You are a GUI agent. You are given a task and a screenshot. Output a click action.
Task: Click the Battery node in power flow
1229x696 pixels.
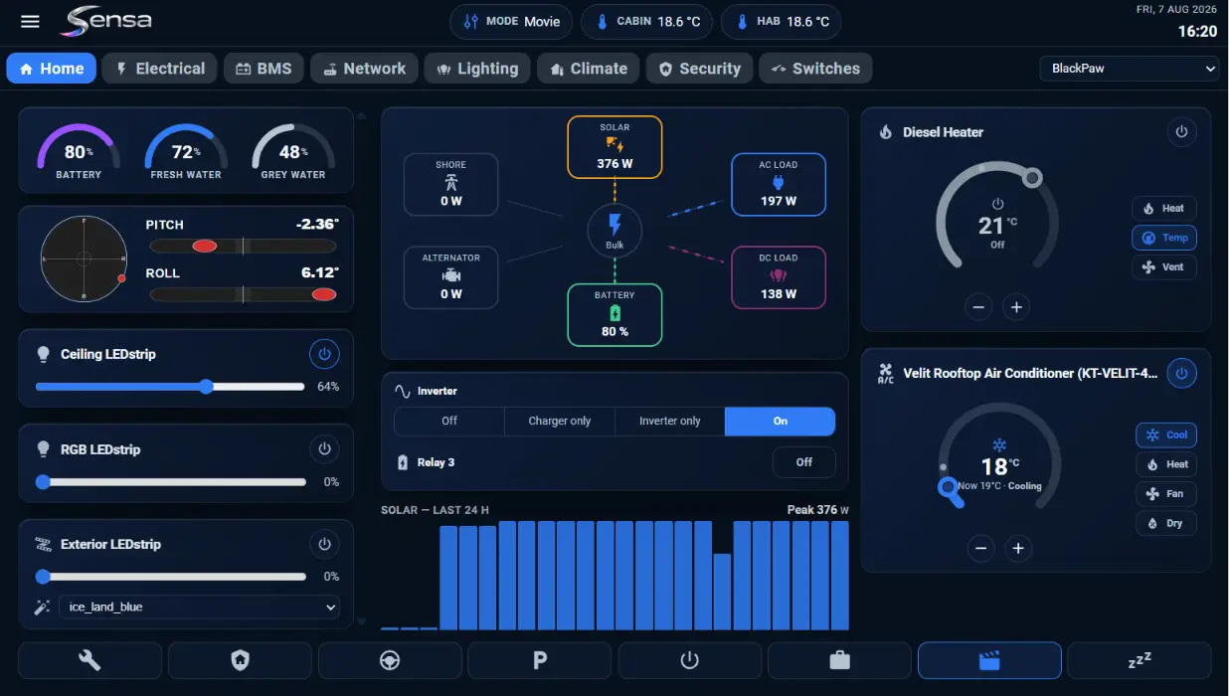coord(614,315)
